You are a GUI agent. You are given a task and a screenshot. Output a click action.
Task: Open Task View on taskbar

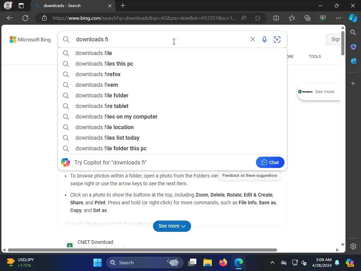tap(192, 263)
